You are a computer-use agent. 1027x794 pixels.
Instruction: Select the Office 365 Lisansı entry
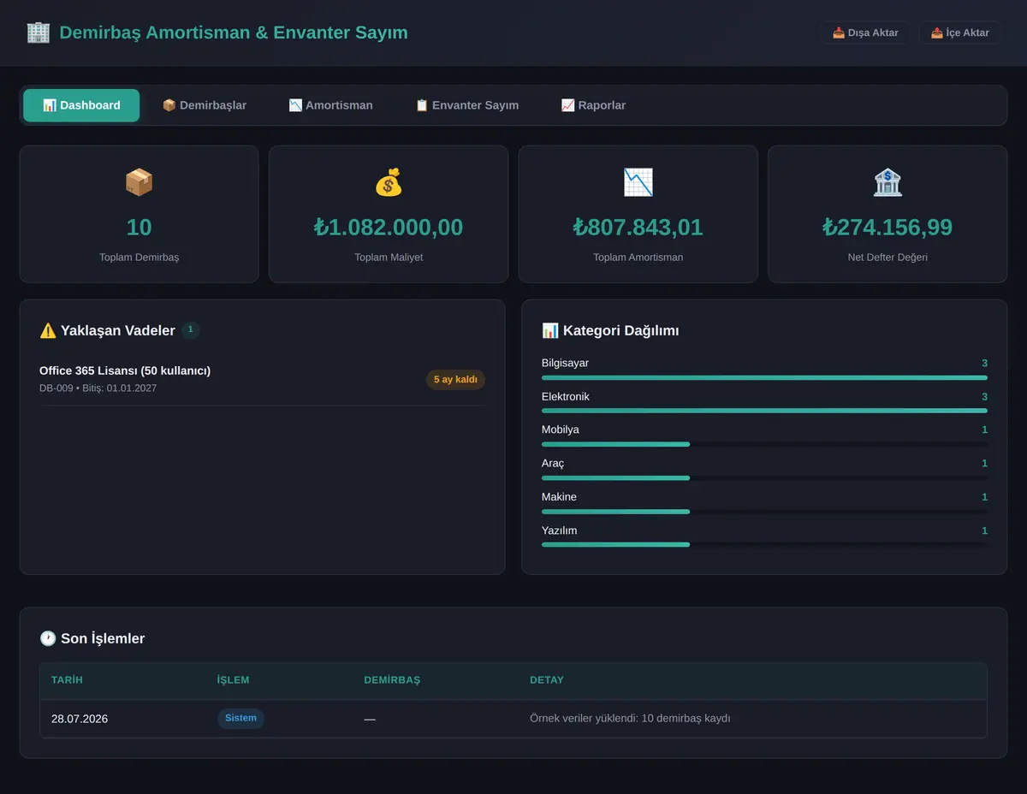tap(262, 379)
